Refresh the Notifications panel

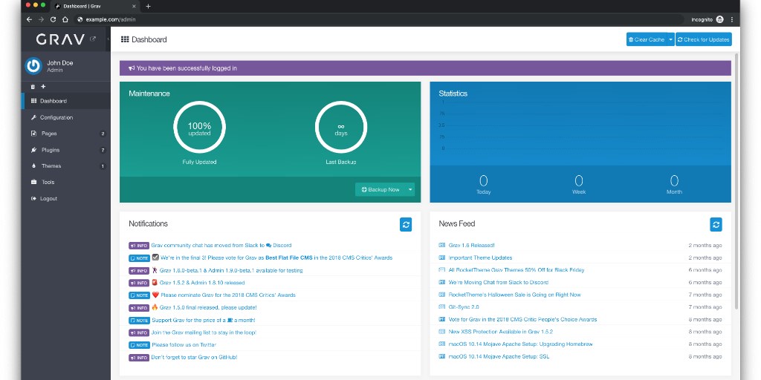[x=406, y=224]
